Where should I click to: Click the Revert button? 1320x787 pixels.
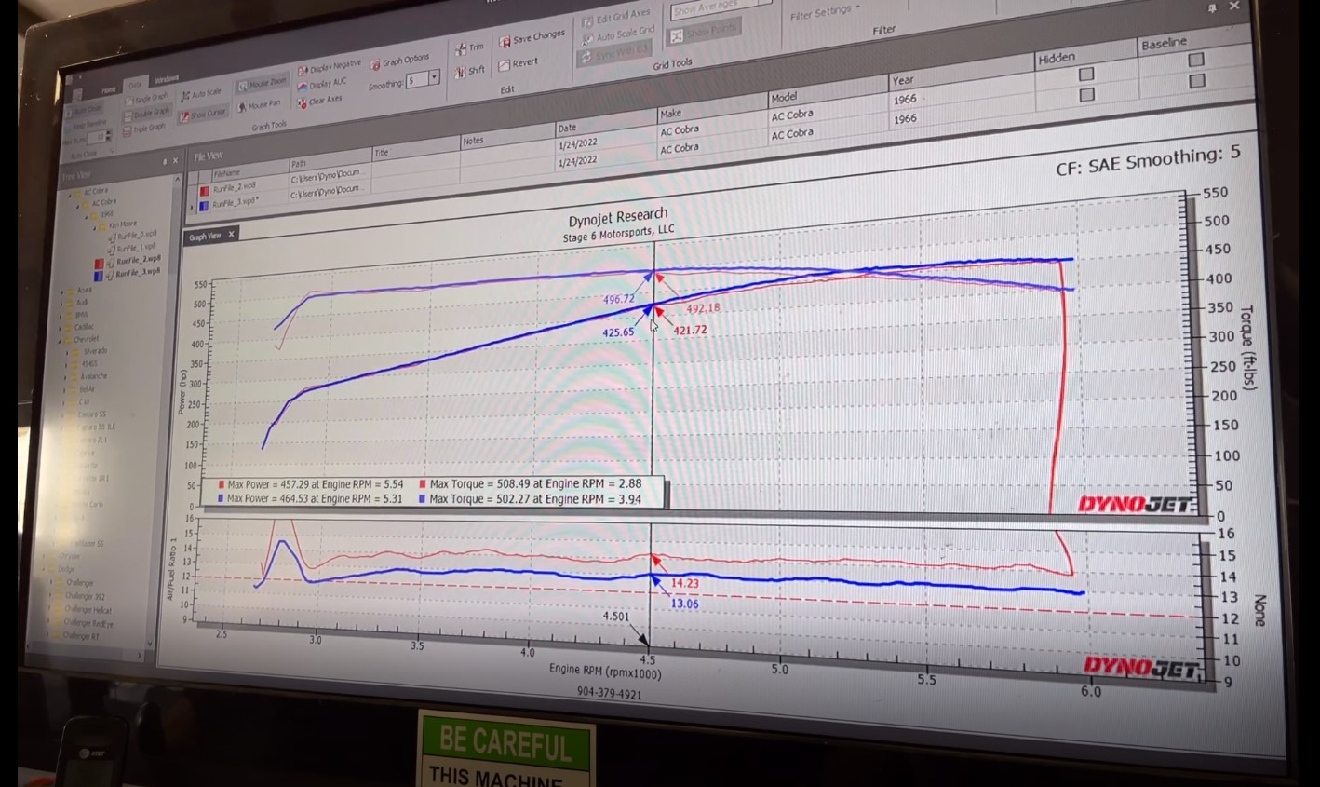(519, 63)
